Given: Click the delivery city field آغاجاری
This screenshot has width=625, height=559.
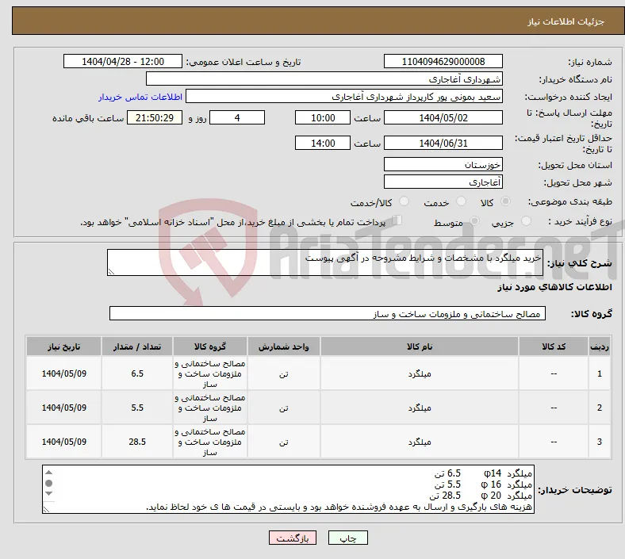Looking at the screenshot, I should click(443, 182).
